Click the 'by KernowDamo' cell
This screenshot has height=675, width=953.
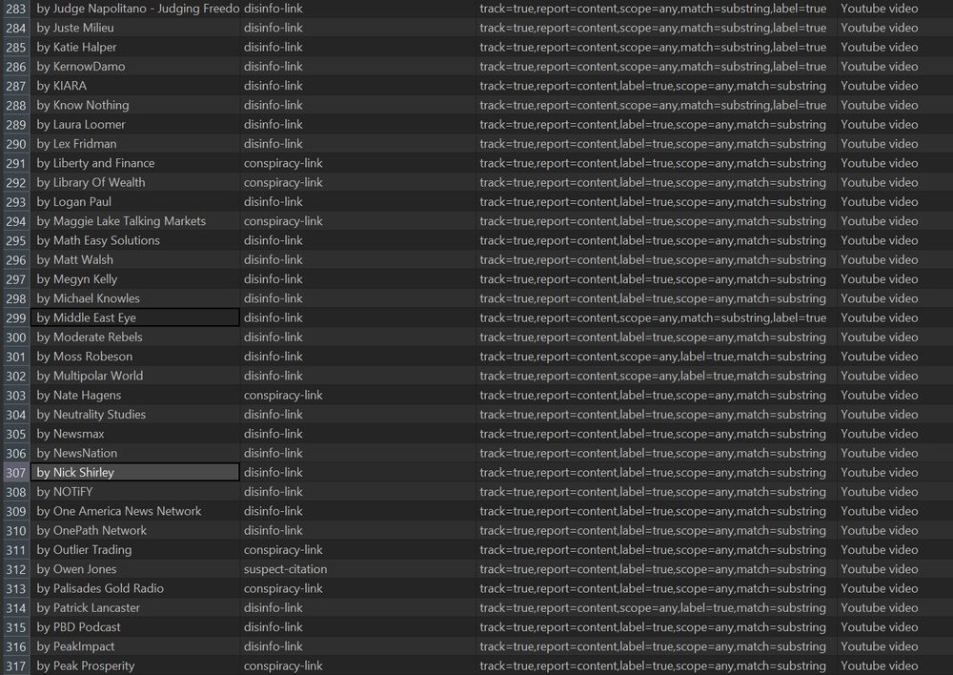click(x=135, y=67)
